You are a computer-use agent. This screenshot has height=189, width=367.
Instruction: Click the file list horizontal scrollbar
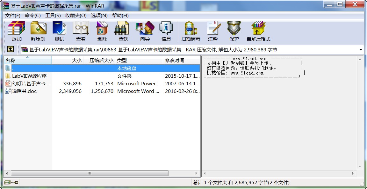89,173
